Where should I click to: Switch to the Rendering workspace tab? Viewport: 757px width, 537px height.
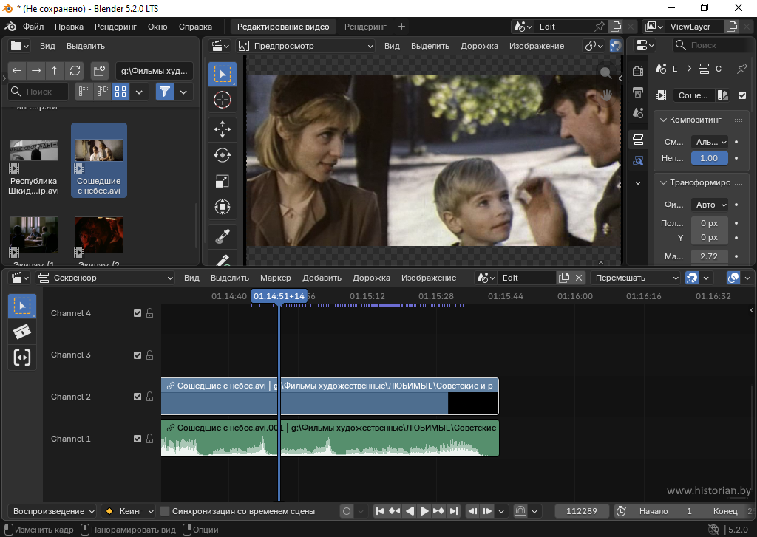pyautogui.click(x=365, y=27)
